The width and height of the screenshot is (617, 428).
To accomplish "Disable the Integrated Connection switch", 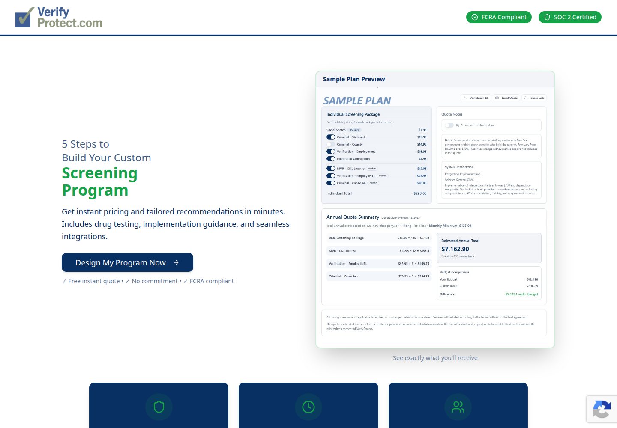I will point(331,159).
